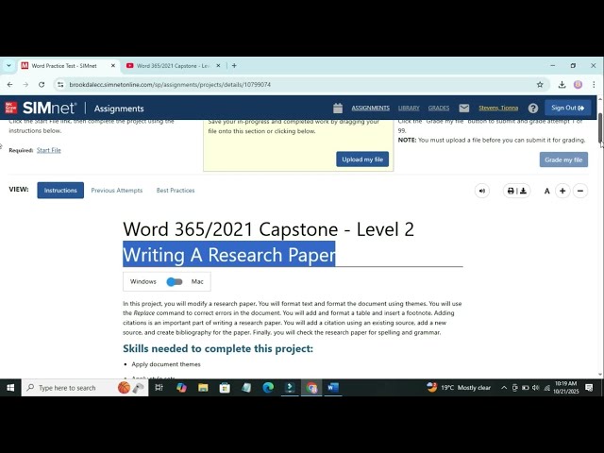
Task: Click the Skills needed to complete this project heading
Action: pos(218,348)
